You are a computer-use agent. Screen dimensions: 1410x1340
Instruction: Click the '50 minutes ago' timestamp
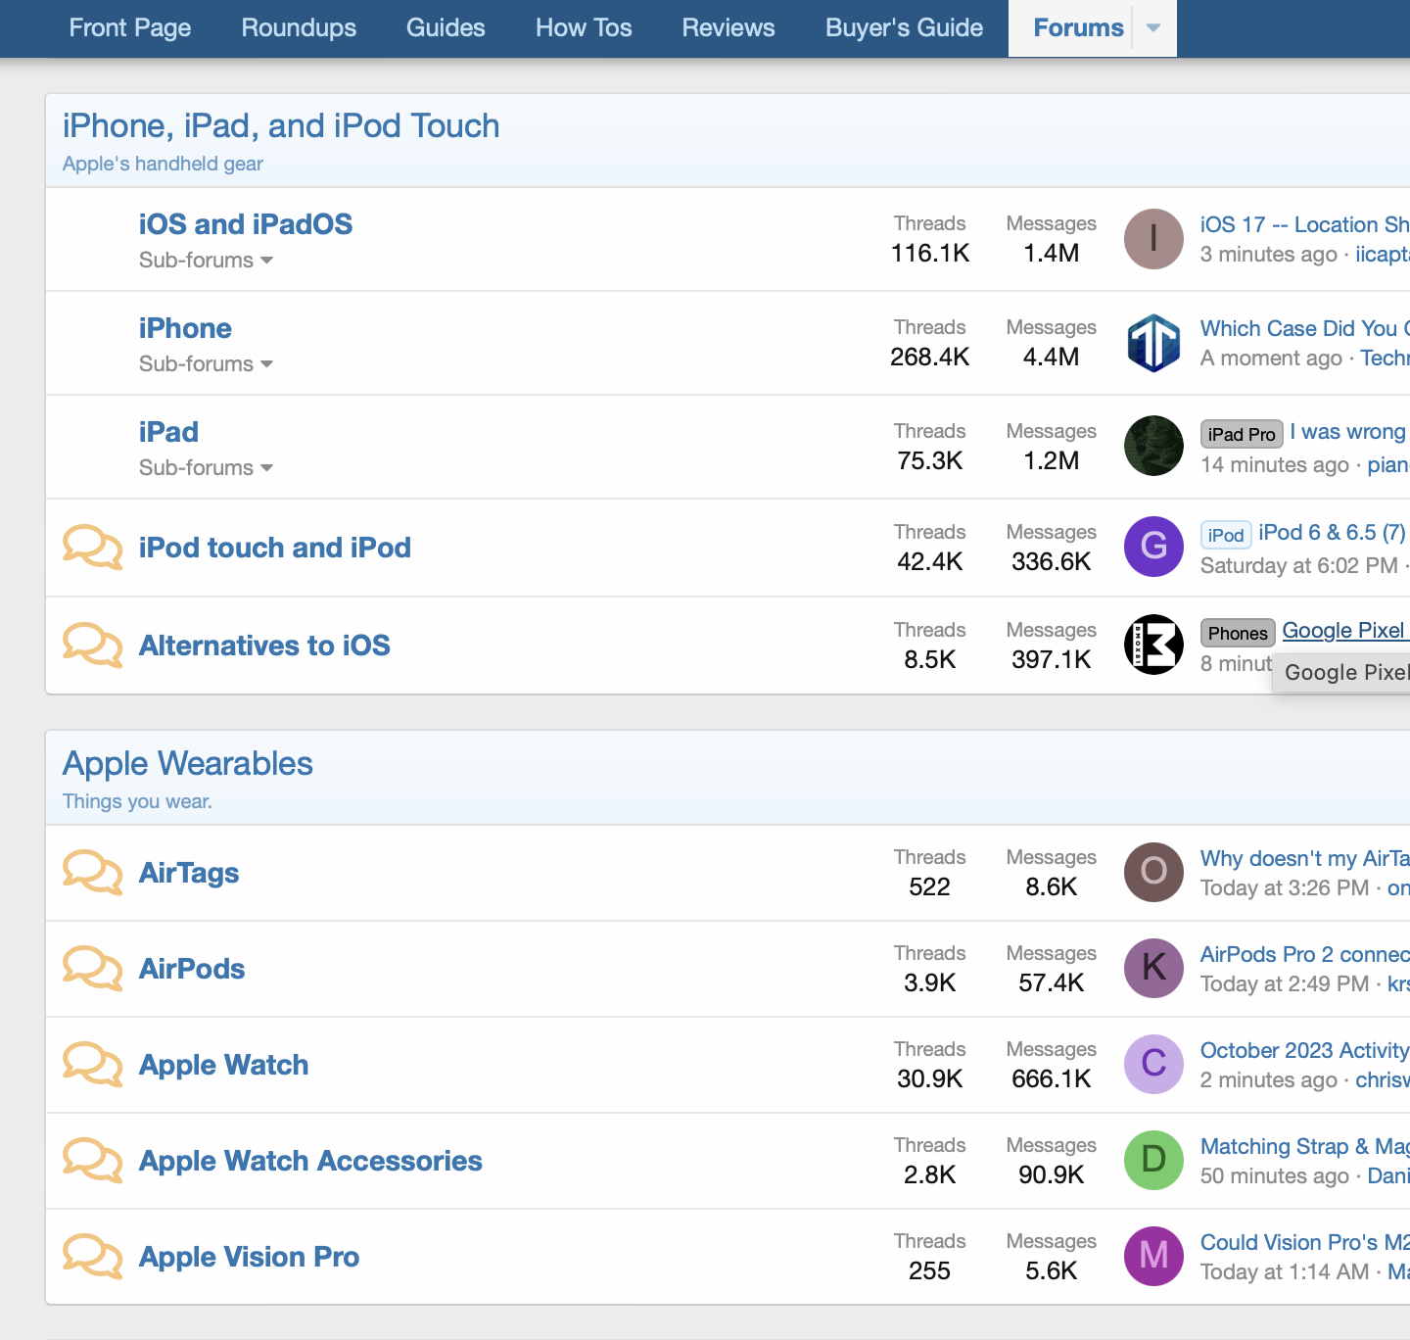[1275, 1176]
